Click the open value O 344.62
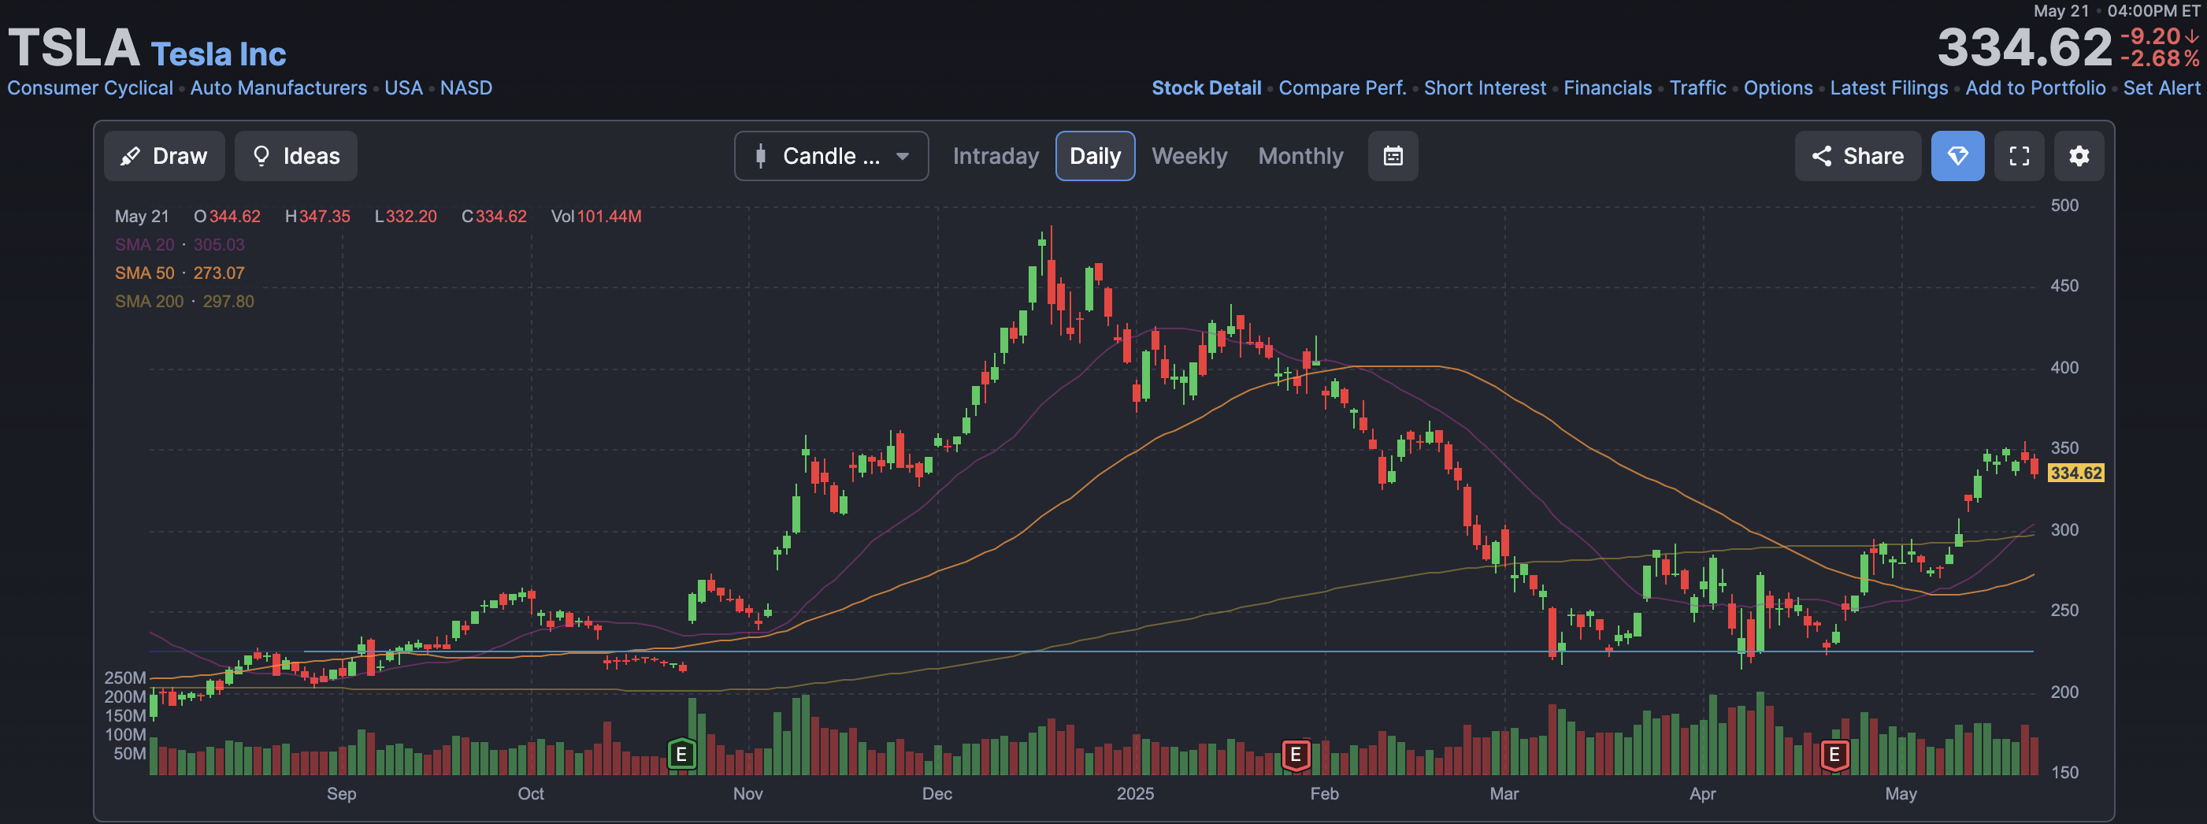 227,217
